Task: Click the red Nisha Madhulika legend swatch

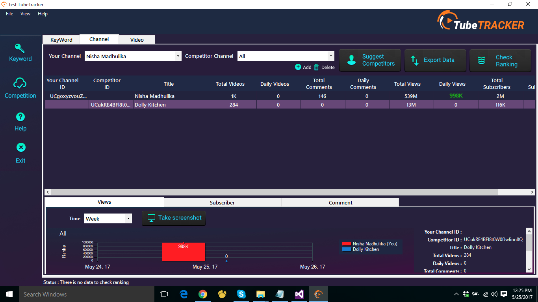Action: pyautogui.click(x=346, y=244)
